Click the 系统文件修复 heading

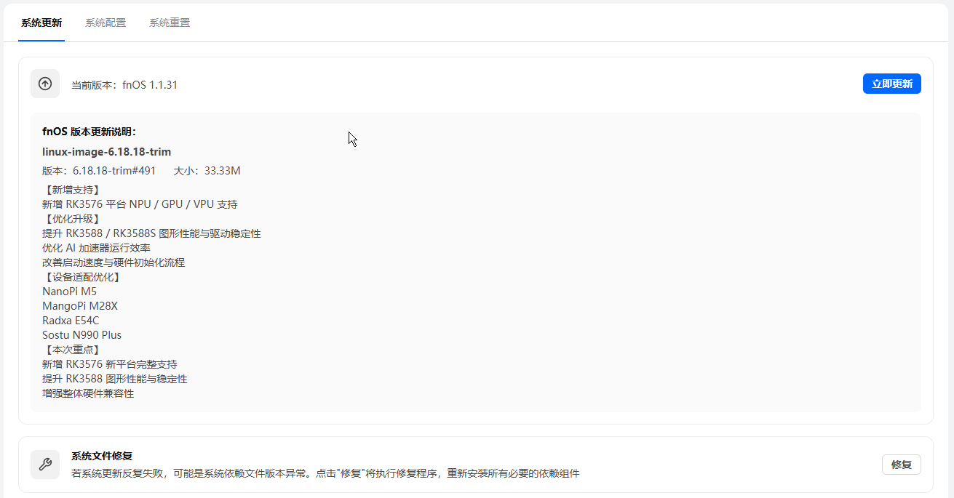(102, 456)
